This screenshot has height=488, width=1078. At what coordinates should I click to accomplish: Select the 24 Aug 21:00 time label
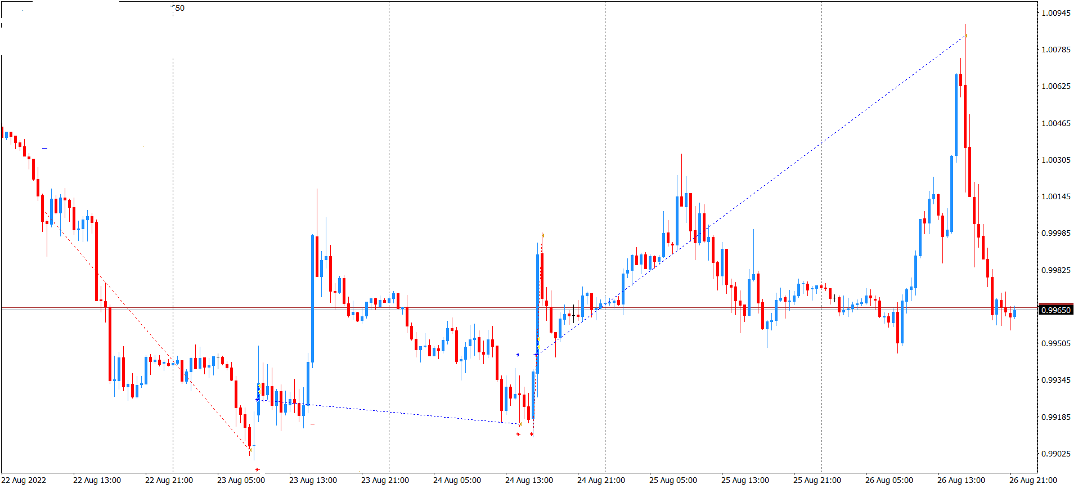tap(601, 480)
